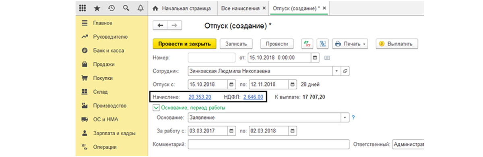Open Favorites star icon
This screenshot has width=483, height=157.
(x=97, y=8)
